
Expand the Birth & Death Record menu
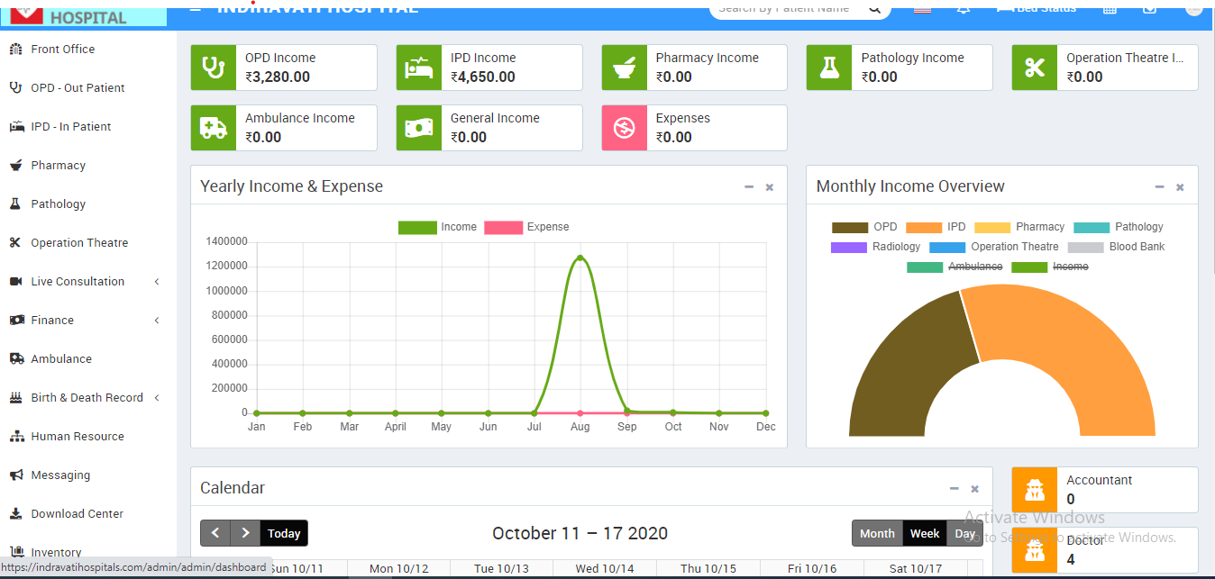(157, 398)
